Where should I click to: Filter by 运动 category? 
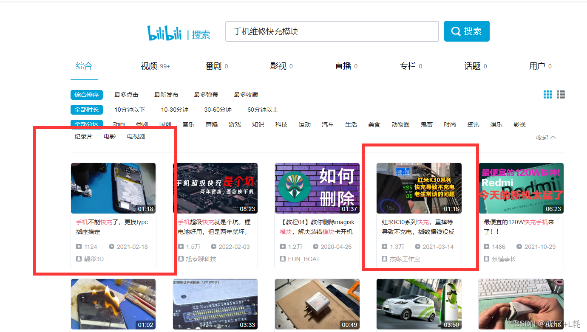tap(304, 124)
